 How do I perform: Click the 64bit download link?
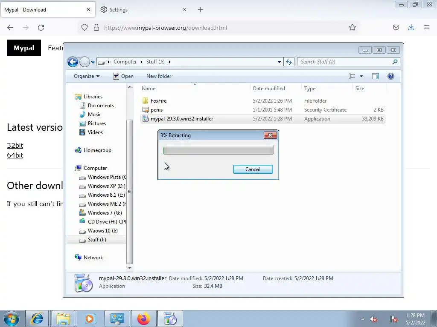tap(15, 155)
